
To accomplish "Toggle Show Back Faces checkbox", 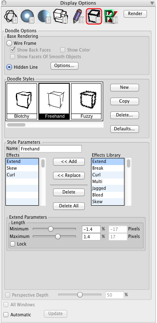I will coord(13,50).
